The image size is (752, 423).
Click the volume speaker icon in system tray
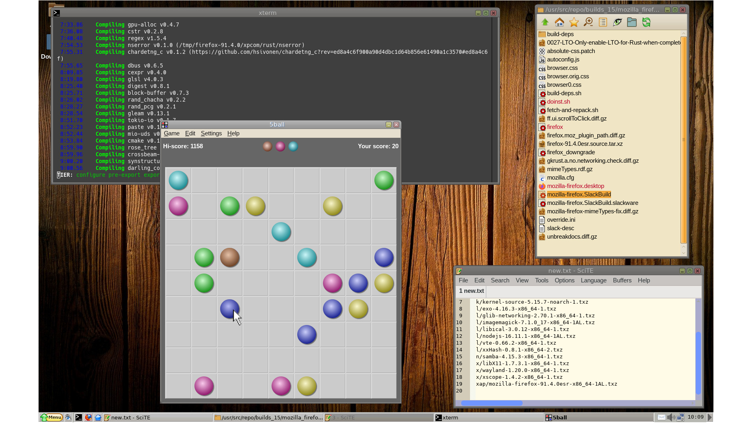[671, 417]
